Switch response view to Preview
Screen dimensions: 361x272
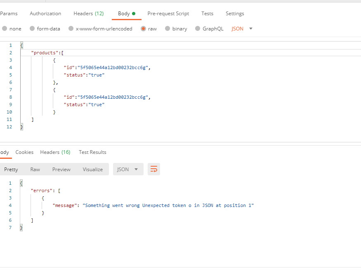(x=61, y=170)
